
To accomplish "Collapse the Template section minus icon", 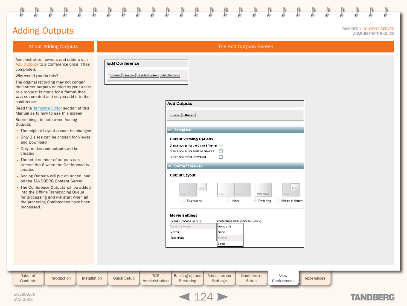I will tap(169, 130).
